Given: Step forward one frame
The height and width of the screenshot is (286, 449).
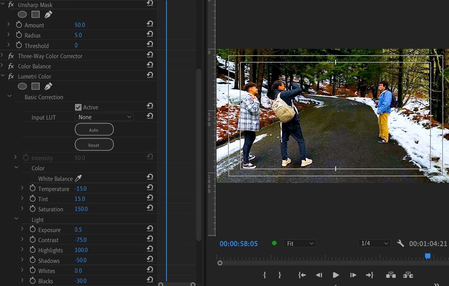Looking at the screenshot, I should point(353,275).
